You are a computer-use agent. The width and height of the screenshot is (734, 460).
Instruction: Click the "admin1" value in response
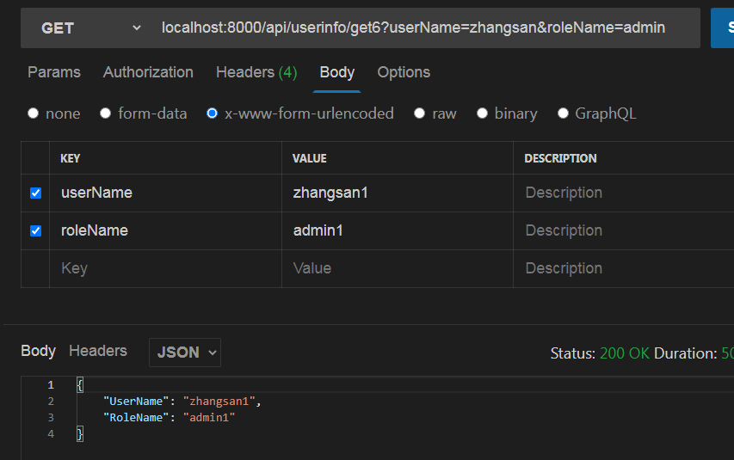click(x=209, y=417)
